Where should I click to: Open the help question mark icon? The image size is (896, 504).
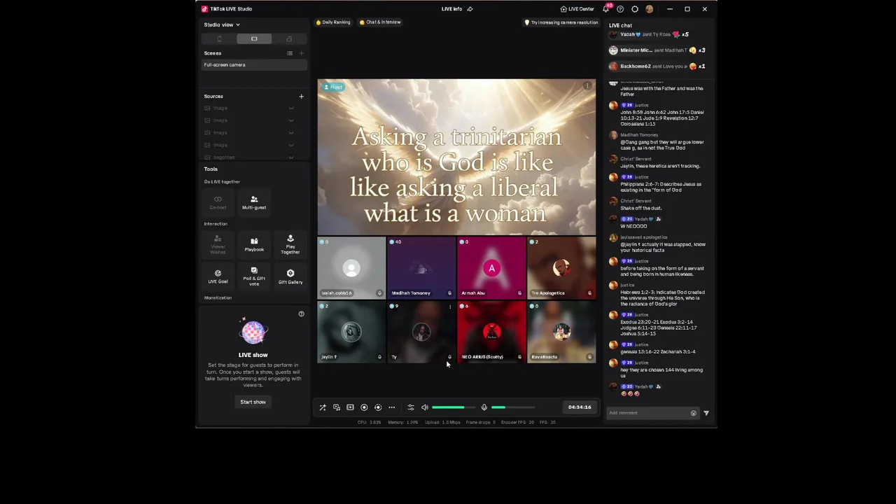[x=620, y=9]
